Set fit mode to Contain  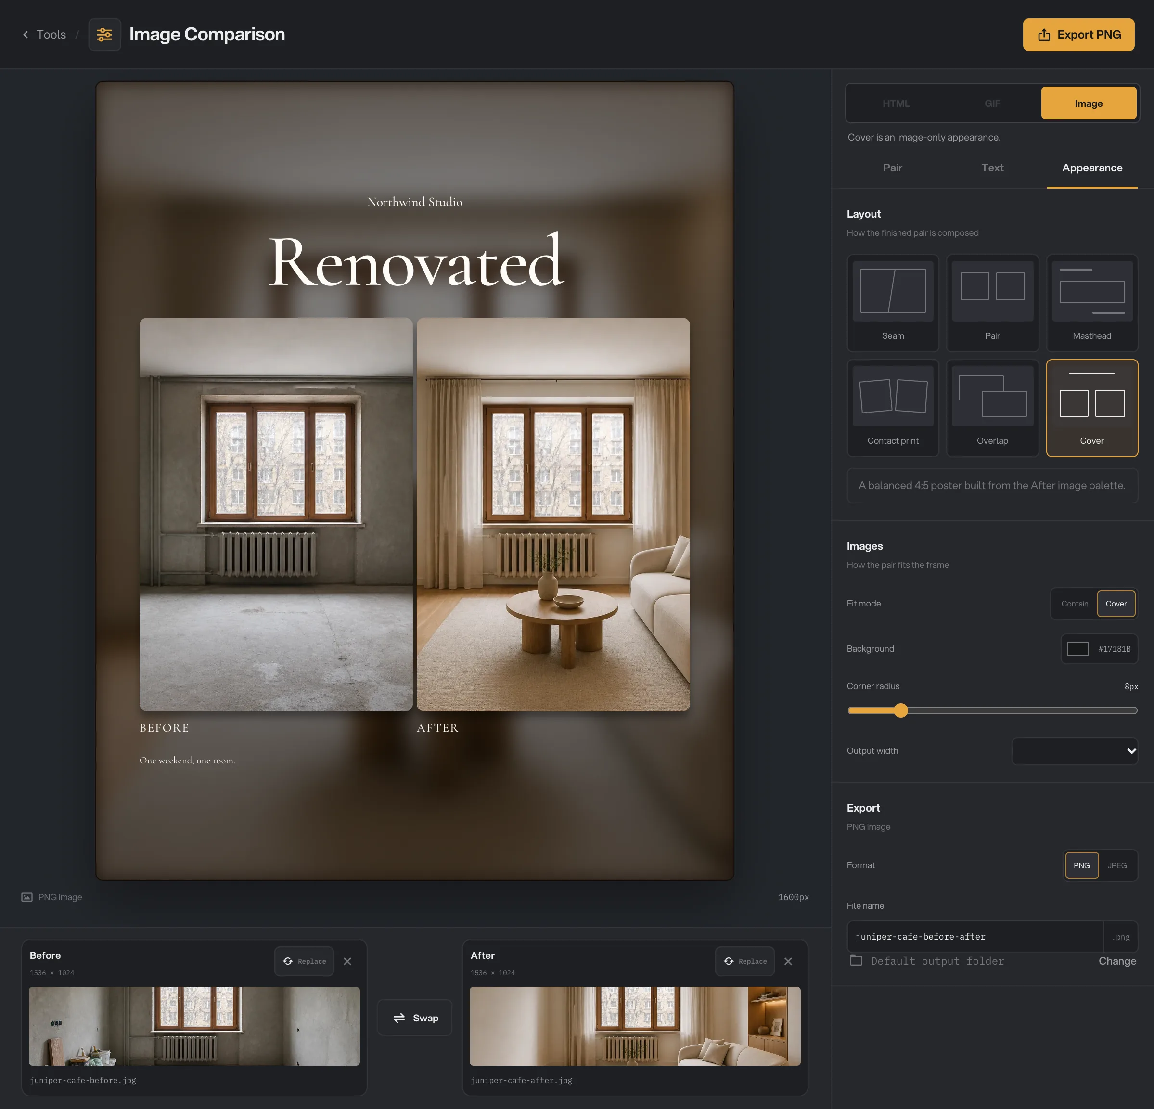pos(1075,604)
